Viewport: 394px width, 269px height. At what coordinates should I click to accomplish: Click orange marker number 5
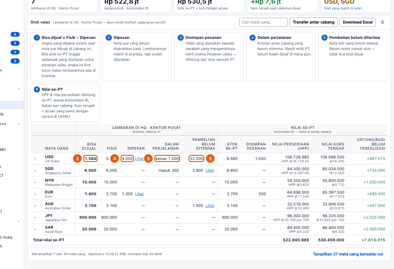[x=148, y=158]
